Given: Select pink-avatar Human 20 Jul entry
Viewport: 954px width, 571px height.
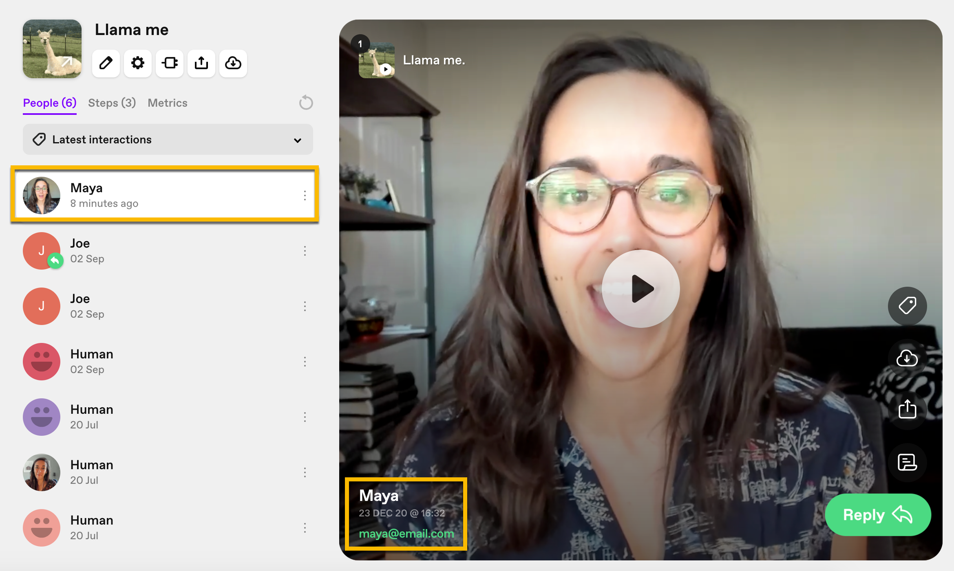Looking at the screenshot, I should 165,528.
